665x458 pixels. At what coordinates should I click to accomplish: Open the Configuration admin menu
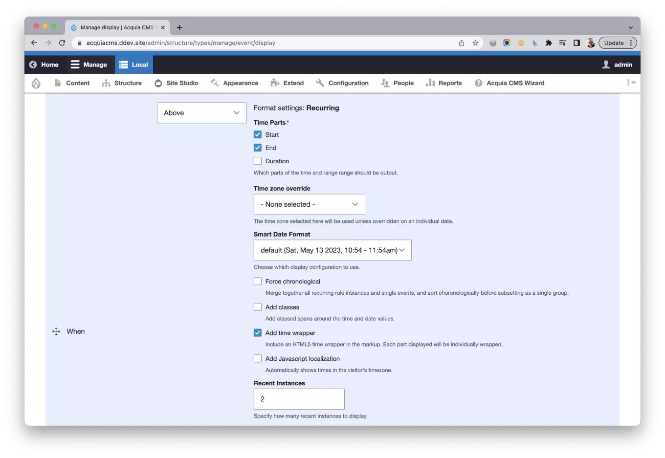[x=342, y=83]
